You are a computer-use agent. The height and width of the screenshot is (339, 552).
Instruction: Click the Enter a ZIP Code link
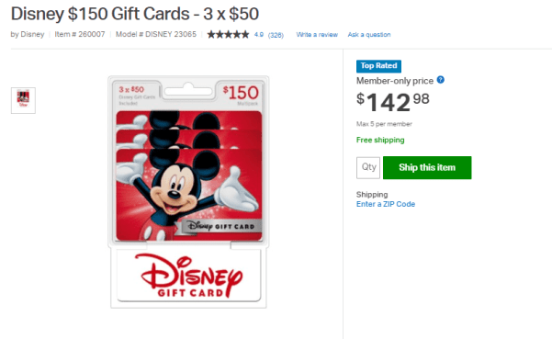(x=386, y=204)
